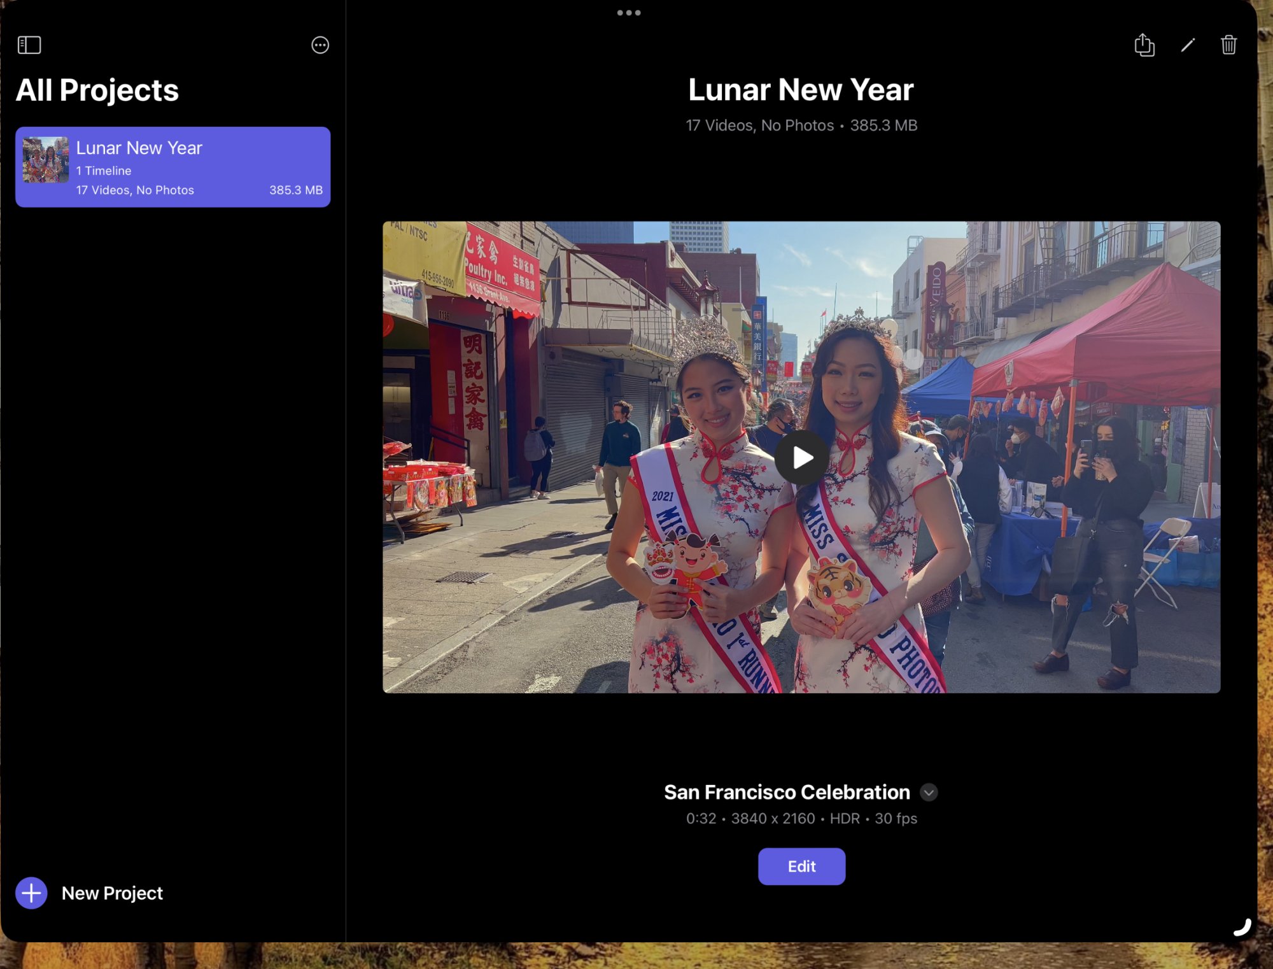Click the Lunar New Year sidebar thumbnail
This screenshot has height=969, width=1273.
click(45, 160)
